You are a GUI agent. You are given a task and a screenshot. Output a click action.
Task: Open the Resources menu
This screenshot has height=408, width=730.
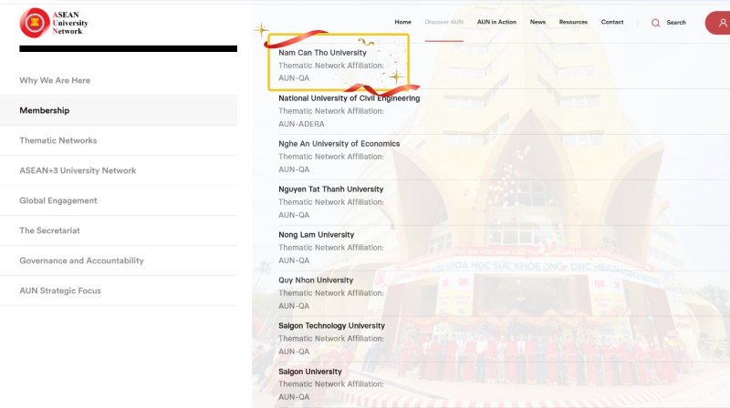573,22
